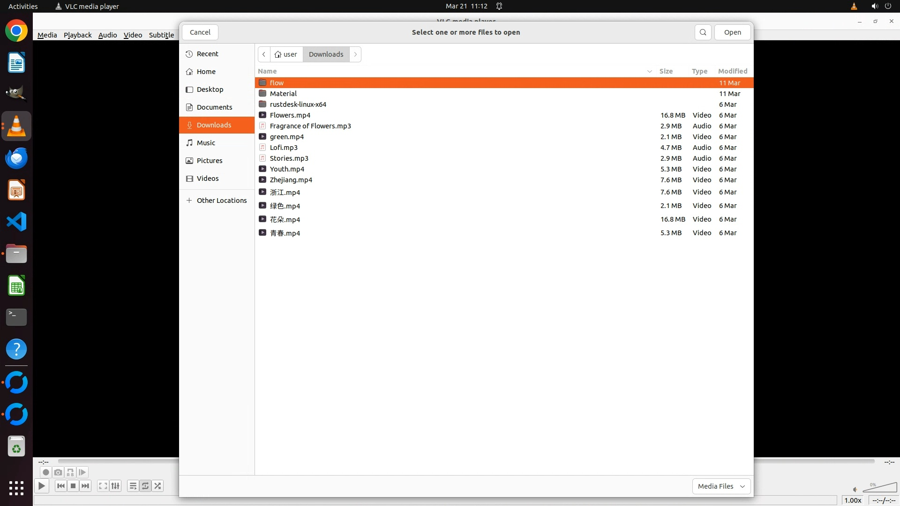Click the Name column sort arrow

[x=650, y=71]
